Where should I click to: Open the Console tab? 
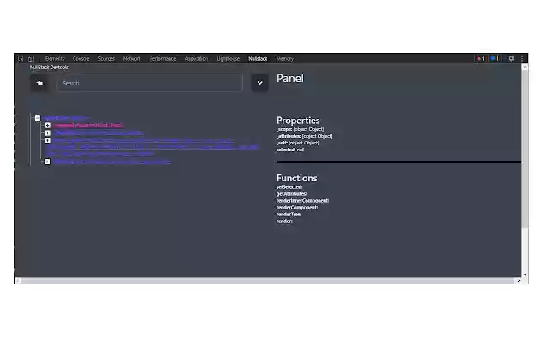(x=80, y=59)
